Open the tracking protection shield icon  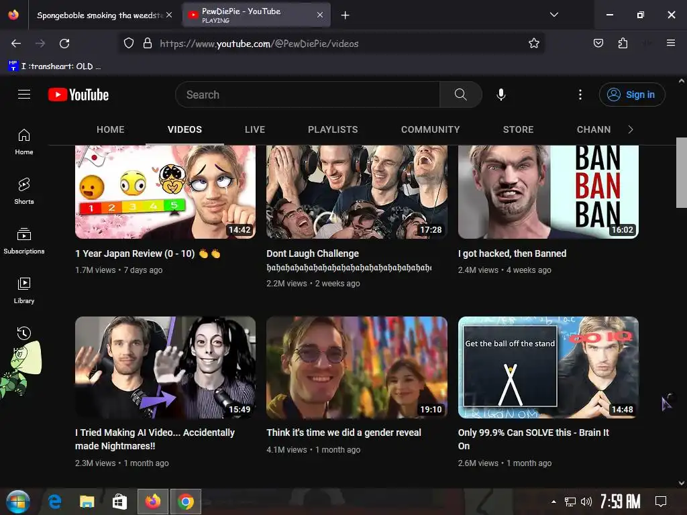[128, 44]
